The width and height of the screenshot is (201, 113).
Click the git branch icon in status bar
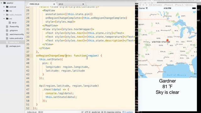102,112
